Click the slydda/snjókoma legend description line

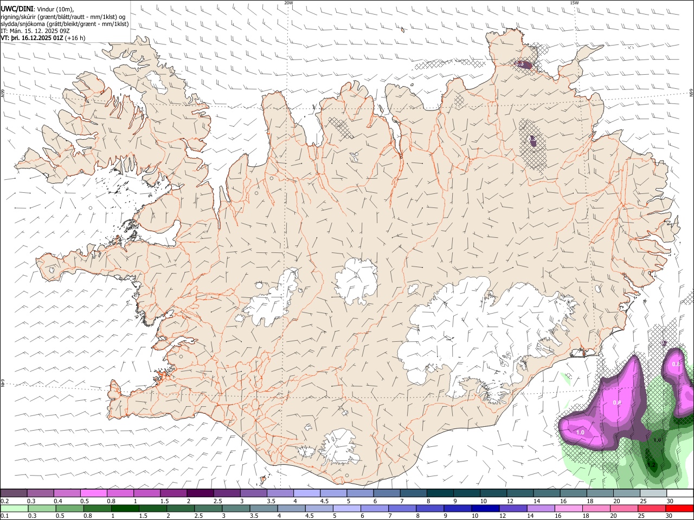(65, 24)
